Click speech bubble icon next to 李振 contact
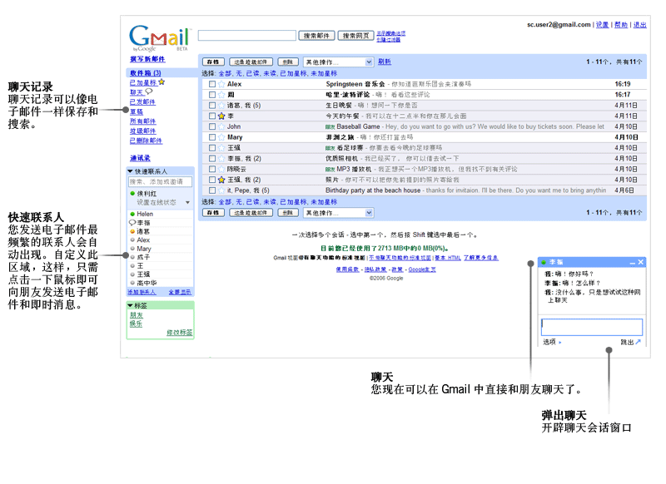Viewport: 666px width, 484px height. tap(132, 223)
